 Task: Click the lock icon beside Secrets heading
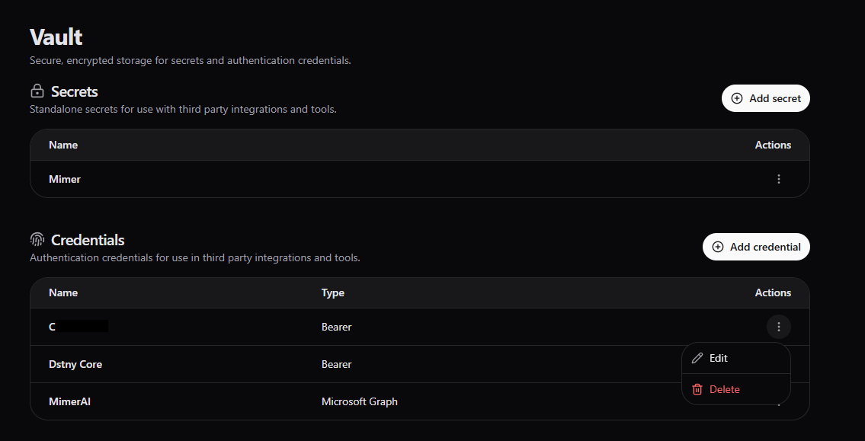37,91
